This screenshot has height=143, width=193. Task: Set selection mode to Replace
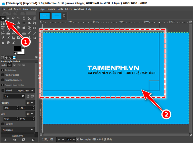[x=9, y=65]
